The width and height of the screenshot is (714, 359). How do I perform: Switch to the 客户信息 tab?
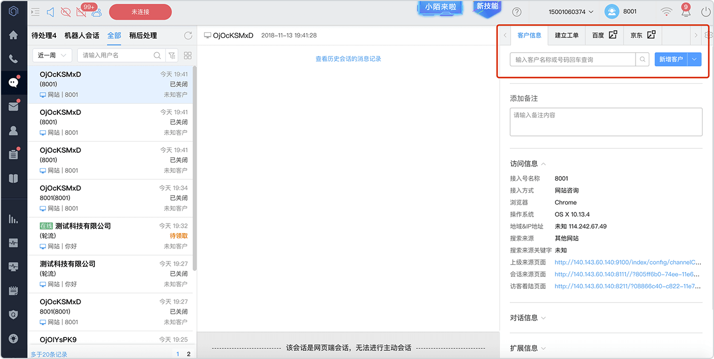click(529, 35)
